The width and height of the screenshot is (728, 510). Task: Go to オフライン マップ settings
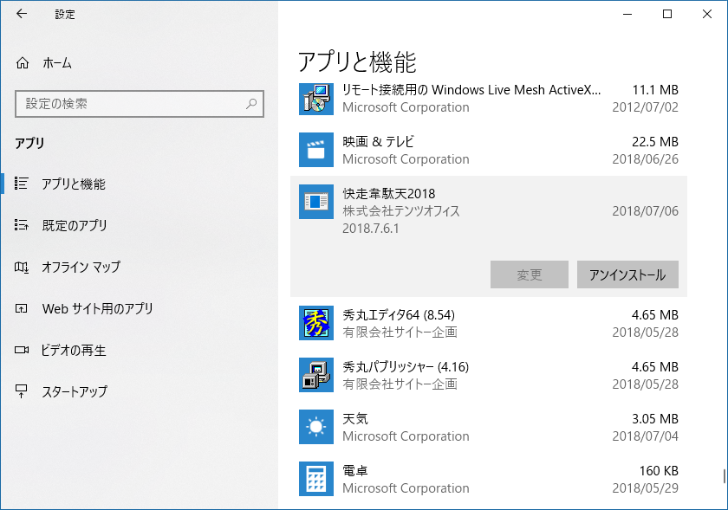[81, 268]
